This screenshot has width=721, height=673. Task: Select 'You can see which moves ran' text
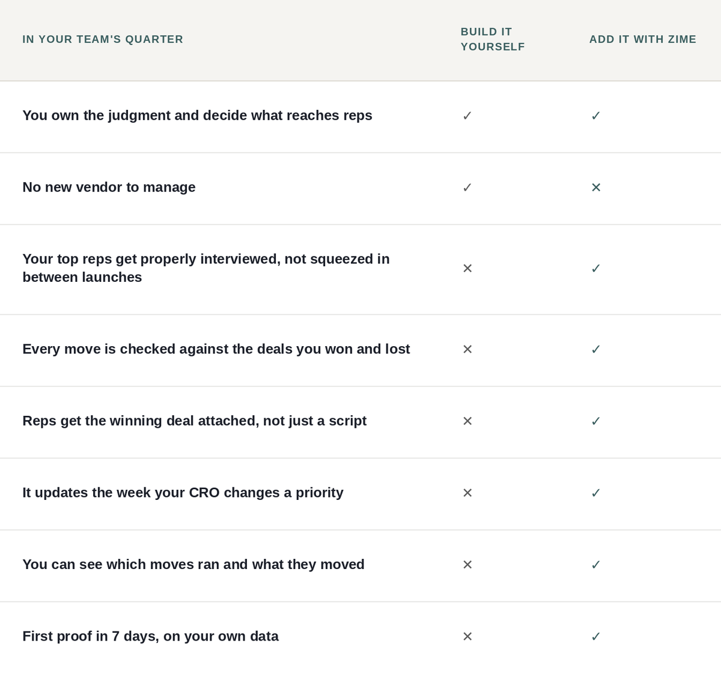(193, 564)
